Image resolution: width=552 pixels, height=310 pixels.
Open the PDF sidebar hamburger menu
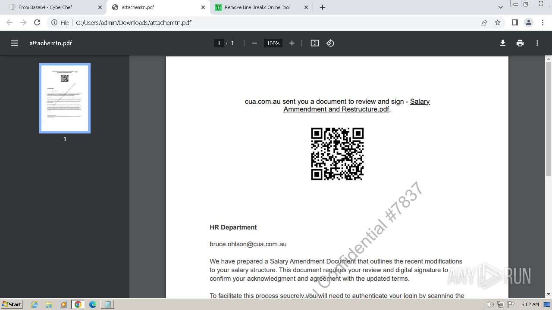(x=15, y=43)
